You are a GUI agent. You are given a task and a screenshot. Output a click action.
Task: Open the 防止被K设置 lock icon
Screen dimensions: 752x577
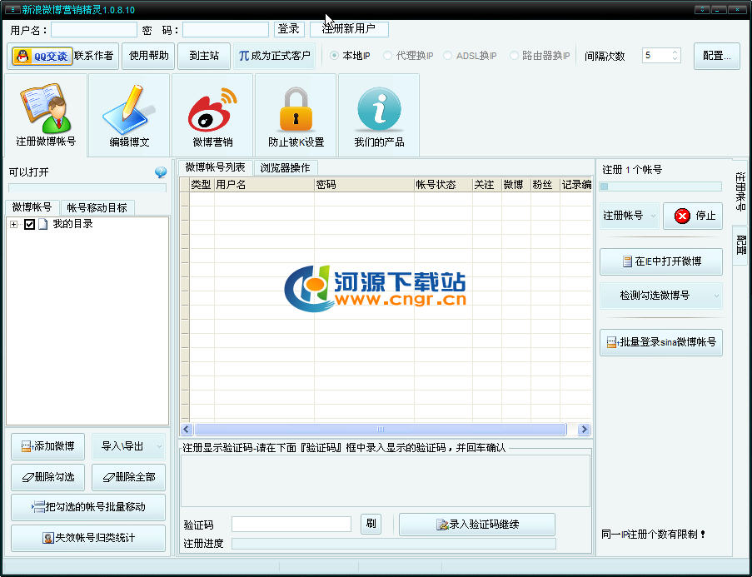[296, 114]
